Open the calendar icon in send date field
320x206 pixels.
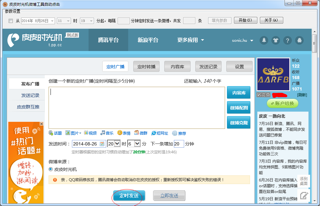102,144
